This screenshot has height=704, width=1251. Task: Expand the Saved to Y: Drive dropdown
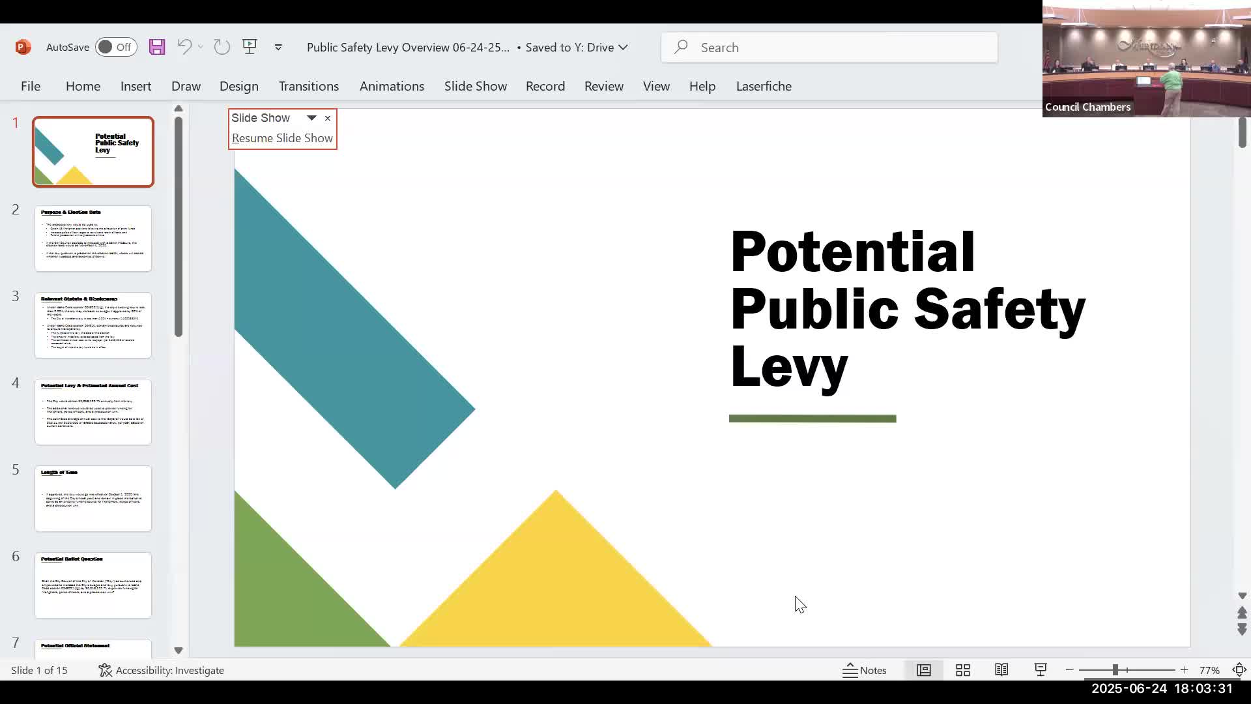[x=623, y=47]
